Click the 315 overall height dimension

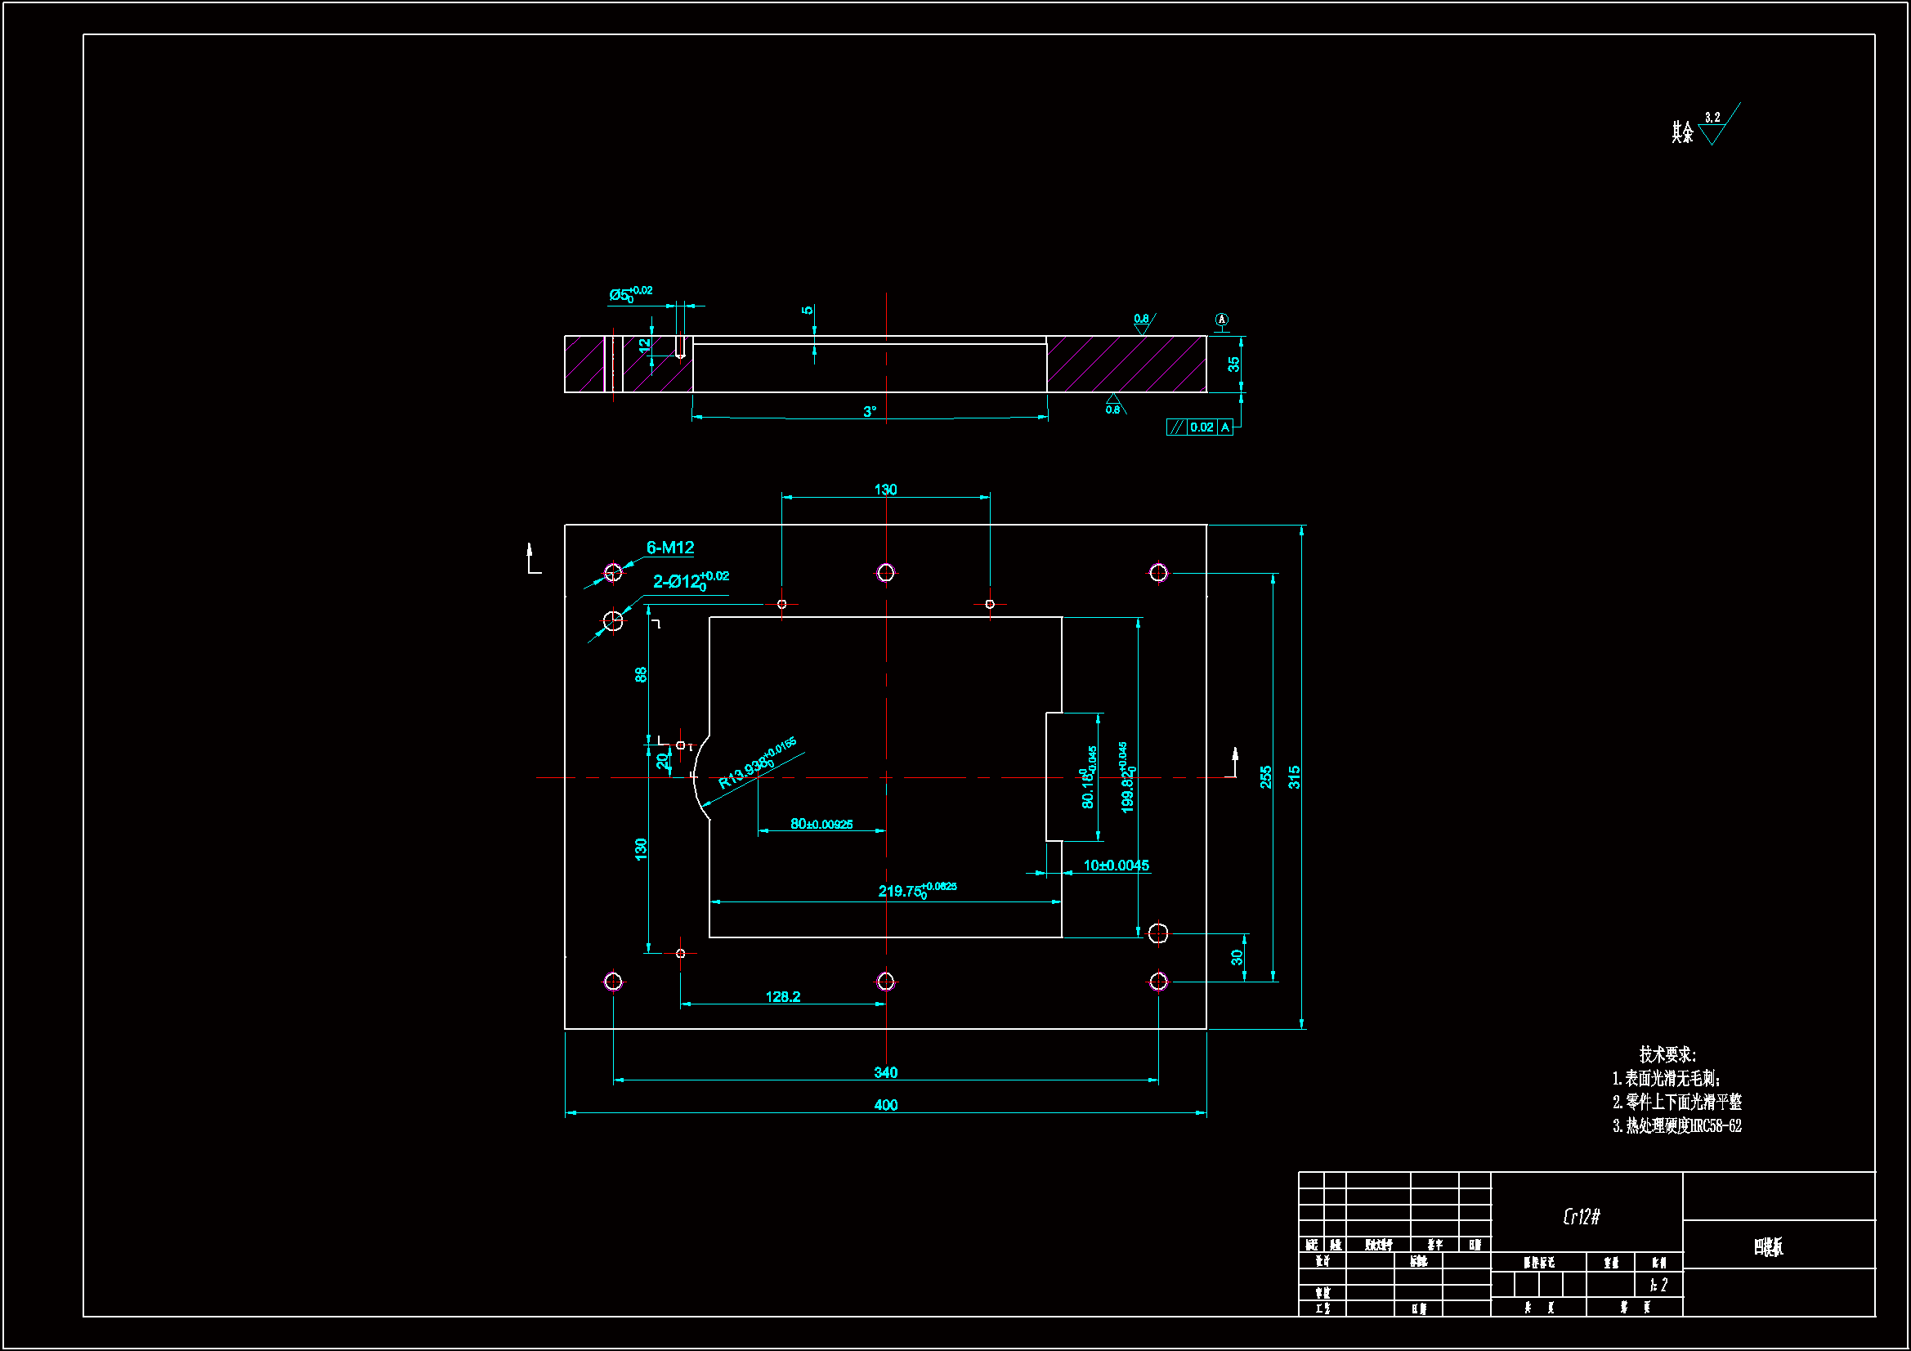(1294, 777)
